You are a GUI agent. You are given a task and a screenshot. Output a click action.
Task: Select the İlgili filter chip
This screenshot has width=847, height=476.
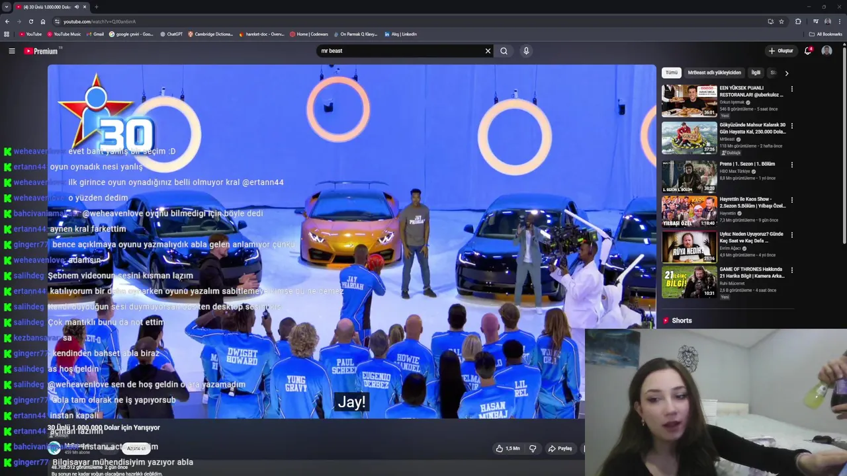coord(756,73)
